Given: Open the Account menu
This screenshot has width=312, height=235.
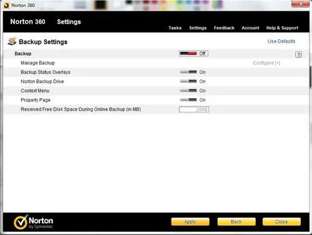Looking at the screenshot, I should click(x=250, y=28).
